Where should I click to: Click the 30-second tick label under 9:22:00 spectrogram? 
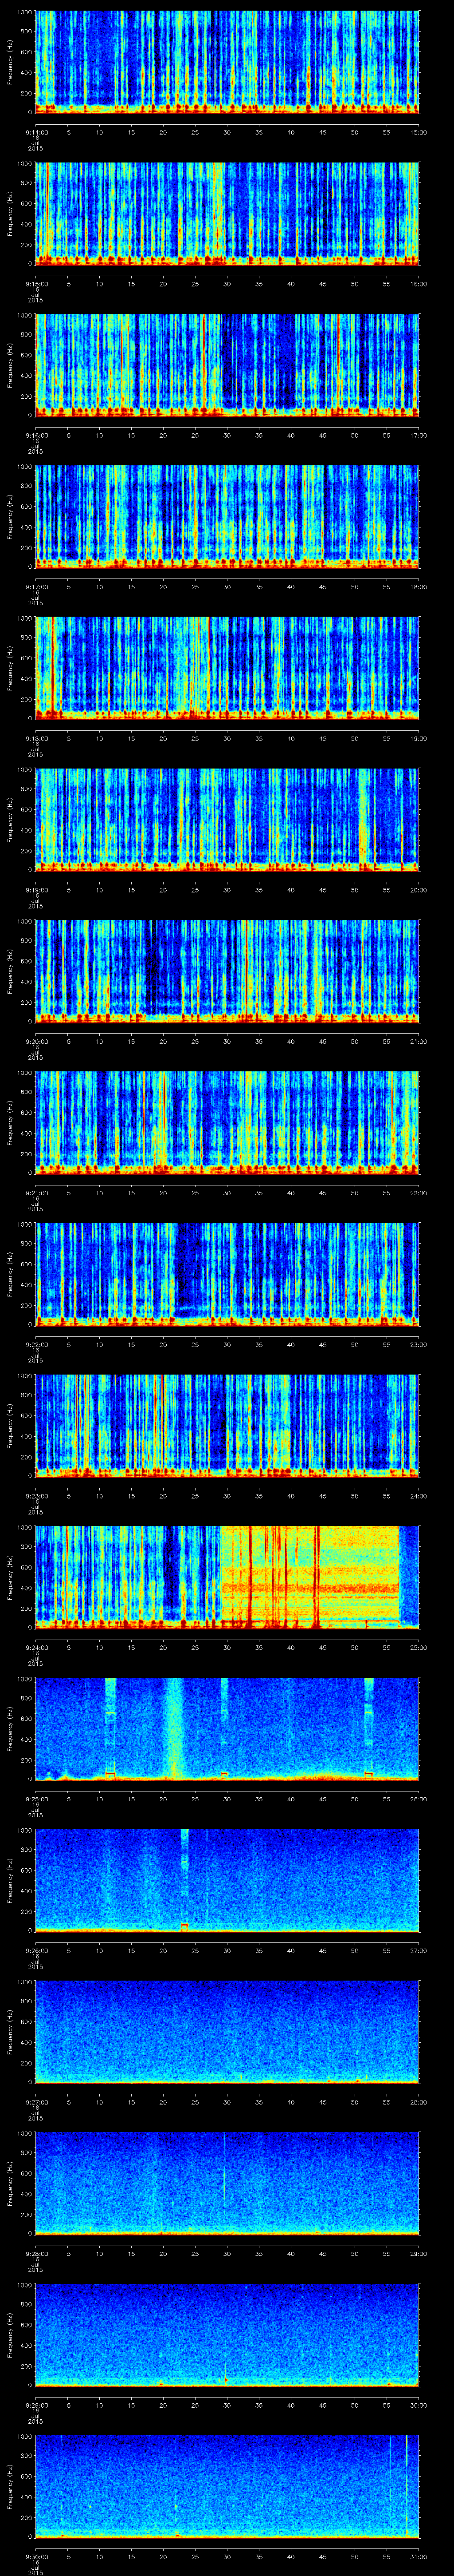227,1344
